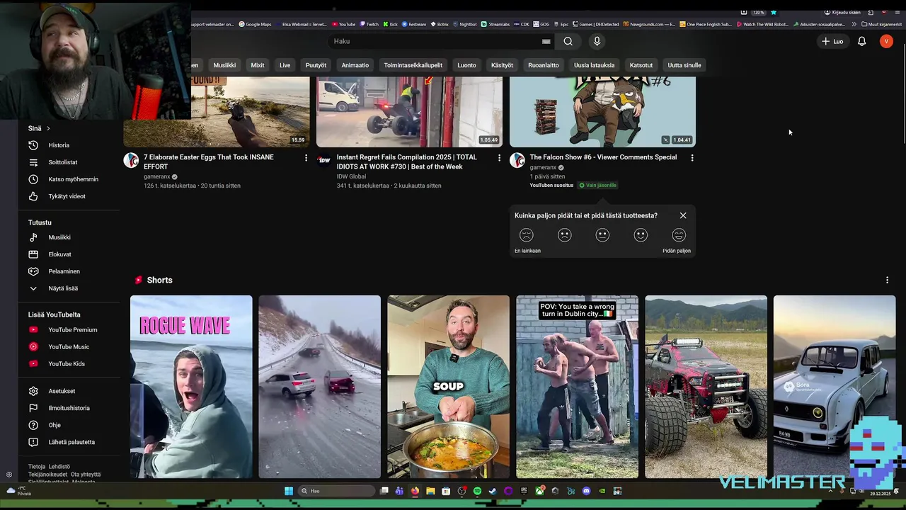Open IDW Global channel link

point(351,176)
